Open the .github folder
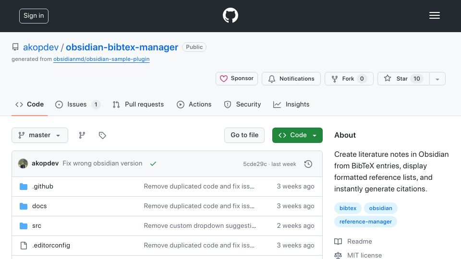The height and width of the screenshot is (259, 461). [x=43, y=187]
